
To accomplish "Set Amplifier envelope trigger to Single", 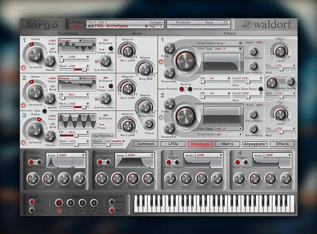I will pos(108,162).
